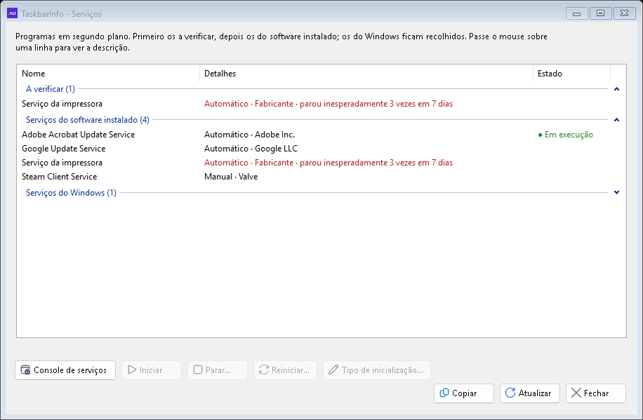Close the dialog with Fechar
The image size is (643, 420).
596,393
